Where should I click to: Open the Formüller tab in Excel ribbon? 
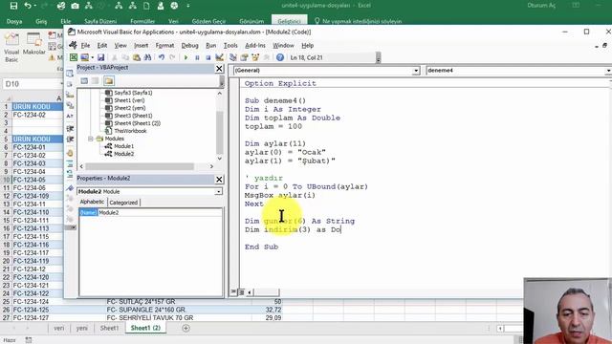tap(142, 21)
